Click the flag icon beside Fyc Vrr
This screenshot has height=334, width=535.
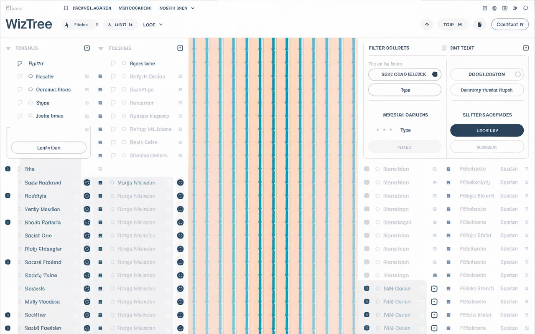[20, 63]
